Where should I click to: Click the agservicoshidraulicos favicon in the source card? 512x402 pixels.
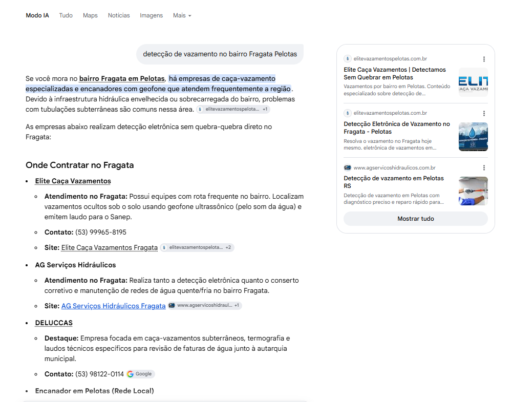(348, 167)
